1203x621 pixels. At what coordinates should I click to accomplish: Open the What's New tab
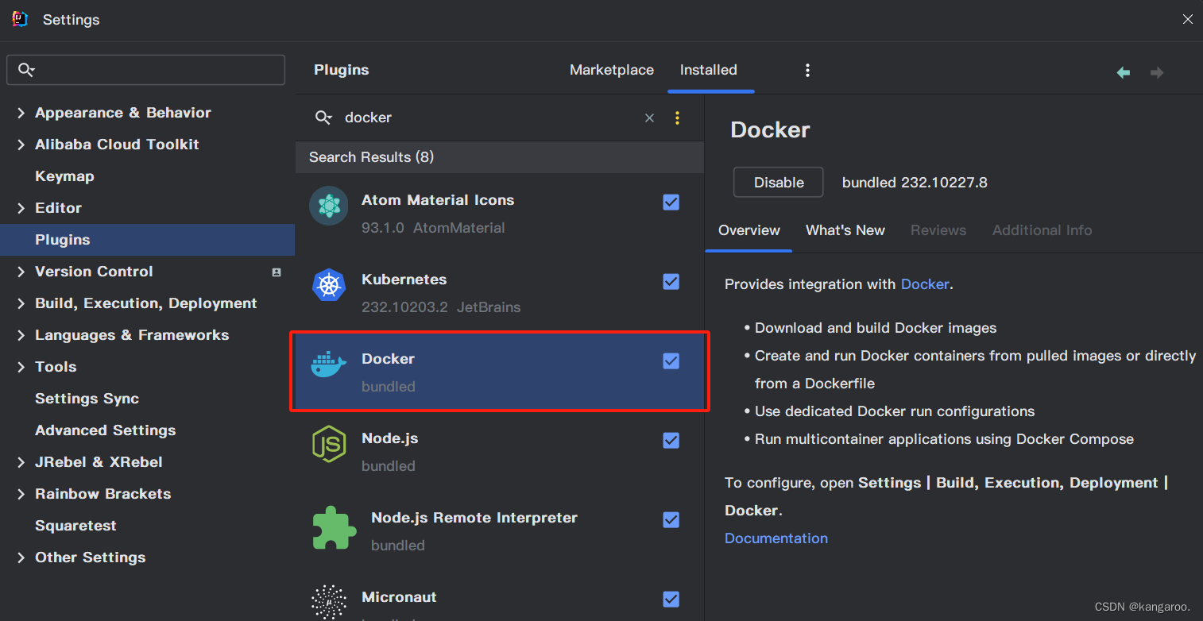(x=845, y=230)
